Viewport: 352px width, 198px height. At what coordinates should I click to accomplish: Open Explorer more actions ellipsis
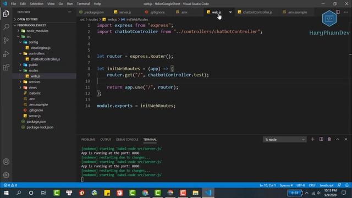point(70,12)
